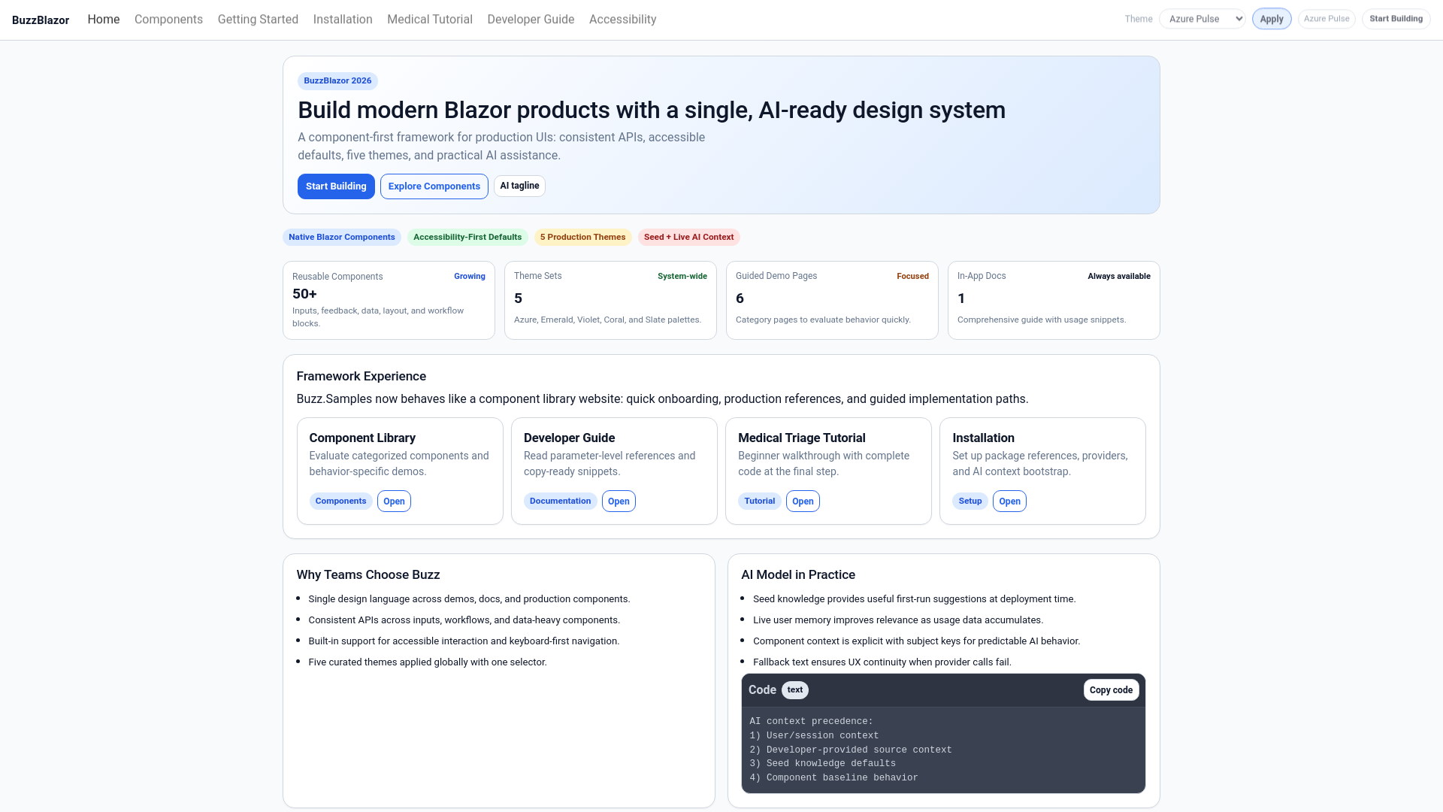
Task: Click 'Five curated themes applied globally' bullet
Action: [x=428, y=662]
